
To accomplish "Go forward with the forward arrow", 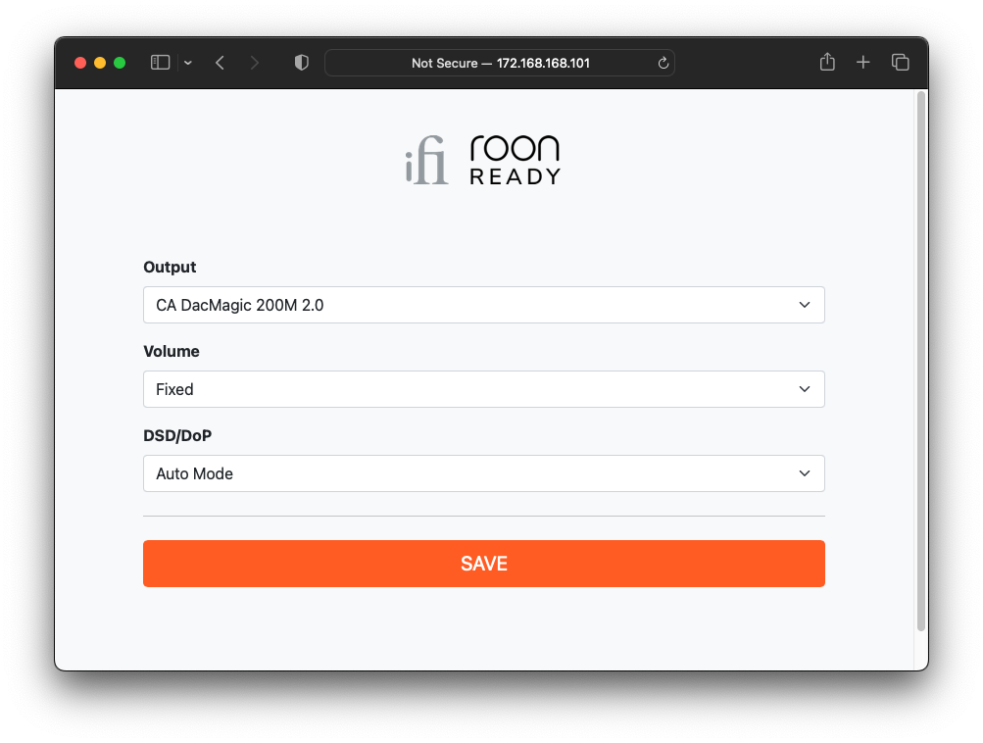I will click(254, 63).
